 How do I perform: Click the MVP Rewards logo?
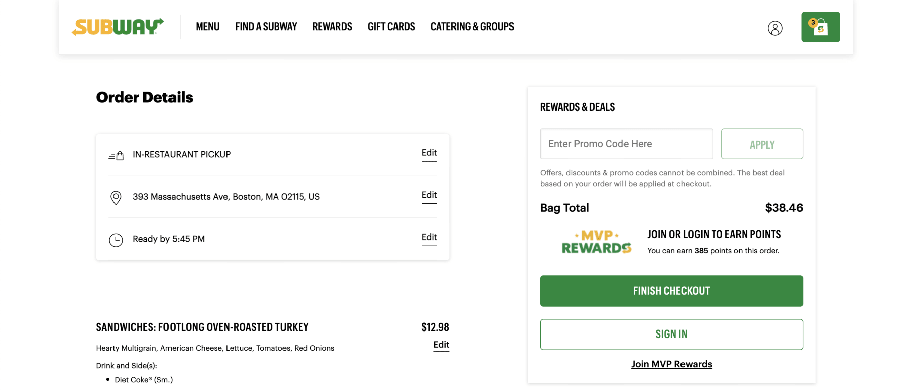(596, 242)
